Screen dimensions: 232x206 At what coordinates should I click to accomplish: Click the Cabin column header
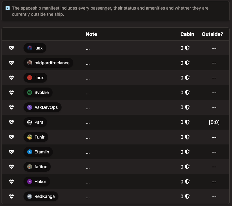click(187, 34)
